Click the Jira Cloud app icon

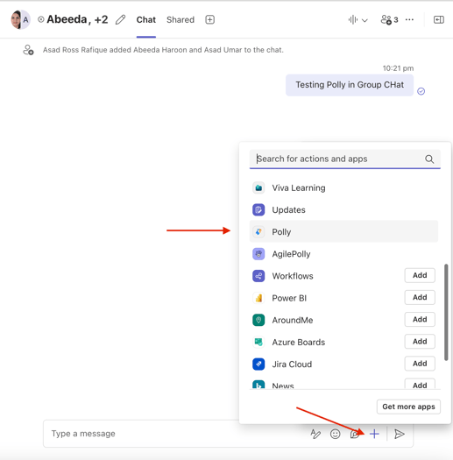tap(258, 364)
